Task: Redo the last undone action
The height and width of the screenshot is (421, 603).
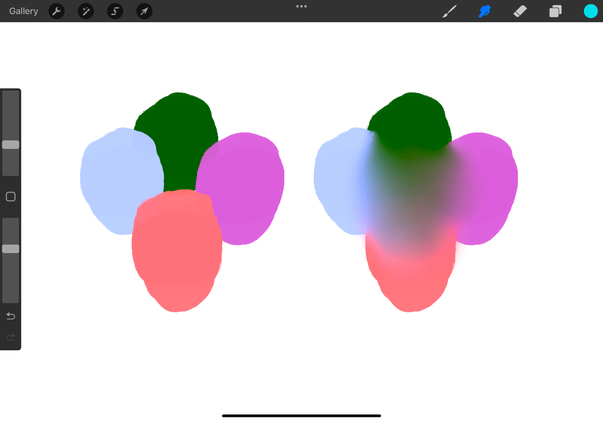Action: pos(11,337)
